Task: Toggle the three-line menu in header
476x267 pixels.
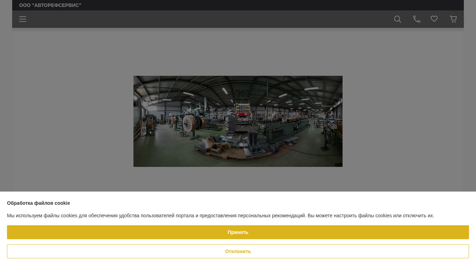Action: pyautogui.click(x=23, y=19)
